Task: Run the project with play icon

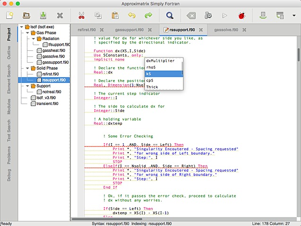Action: [x=224, y=16]
